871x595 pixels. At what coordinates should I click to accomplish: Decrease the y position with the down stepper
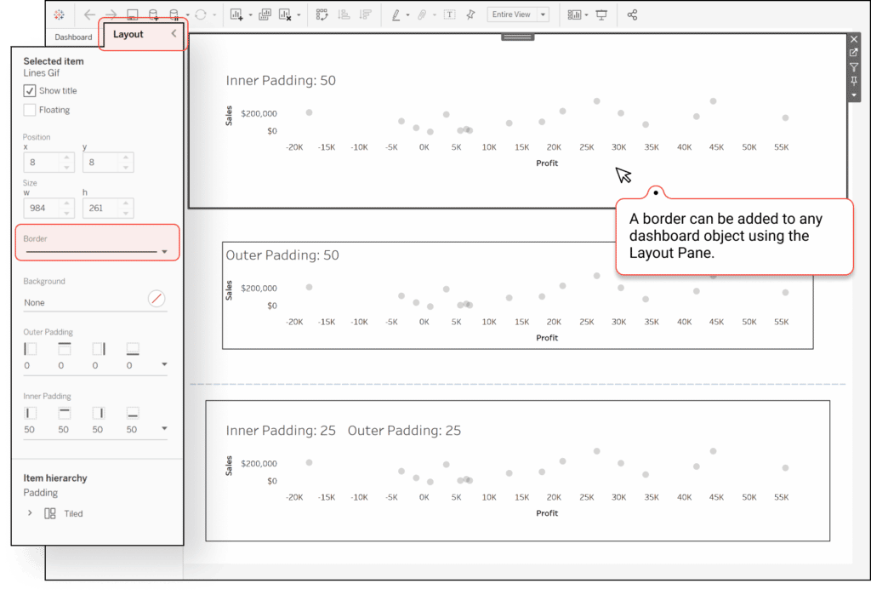tap(126, 168)
